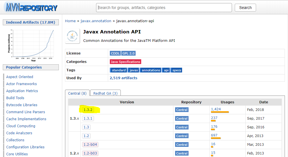Screen dimensions: 288x157
Task: Open javax.annotation breadcrumb link
Action: tap(96, 21)
